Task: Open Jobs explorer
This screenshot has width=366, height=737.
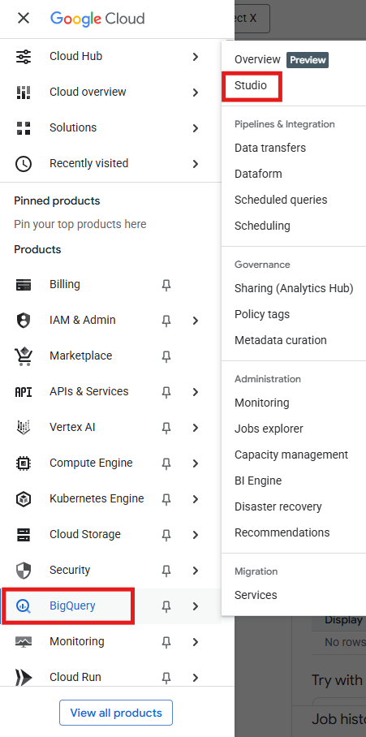Action: coord(269,429)
